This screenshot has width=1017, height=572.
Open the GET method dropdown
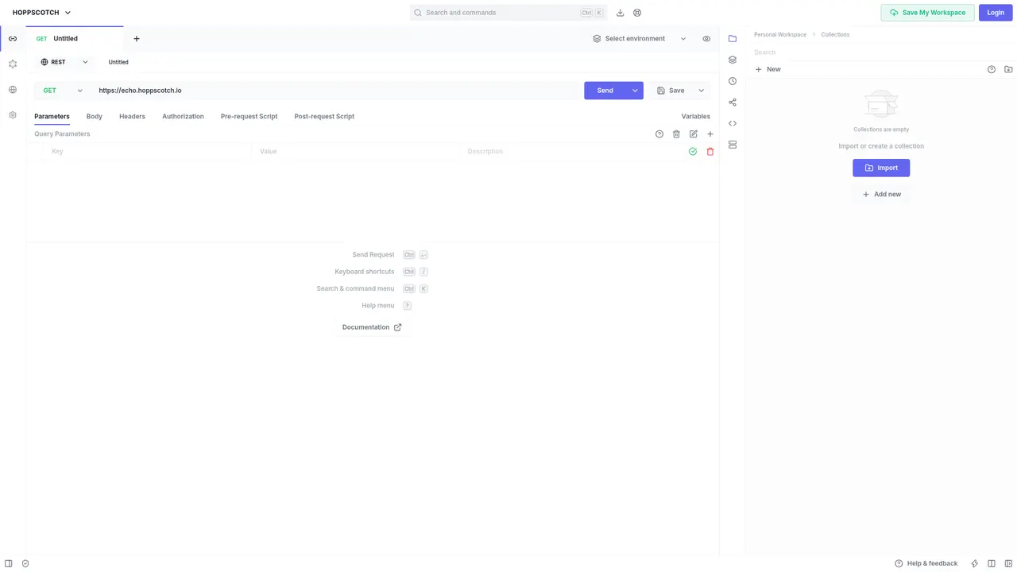coord(63,91)
